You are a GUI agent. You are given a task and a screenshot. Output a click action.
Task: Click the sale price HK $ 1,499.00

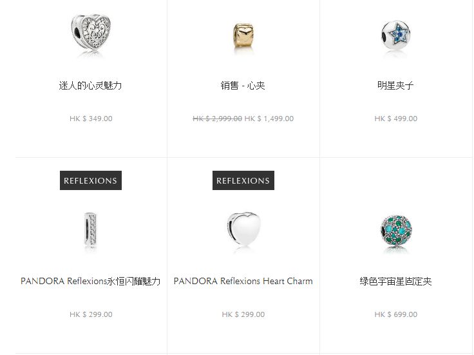(x=269, y=119)
